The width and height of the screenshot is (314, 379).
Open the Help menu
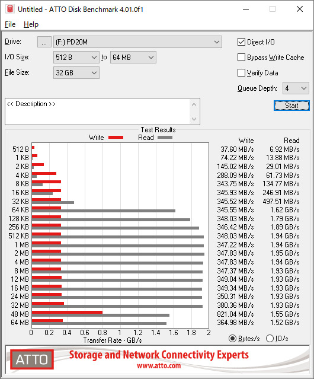click(31, 24)
